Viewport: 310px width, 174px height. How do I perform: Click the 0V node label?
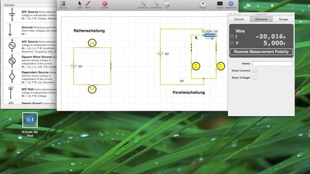click(182, 81)
